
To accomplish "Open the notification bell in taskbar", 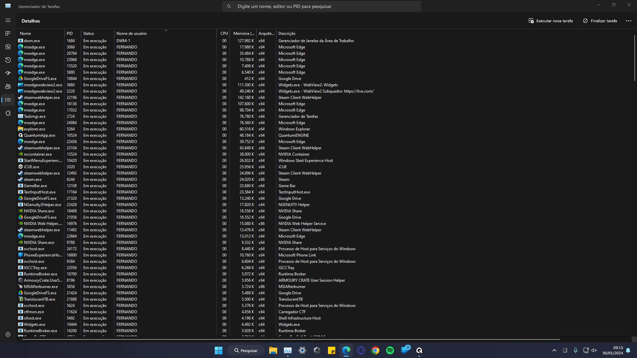I will 628,350.
